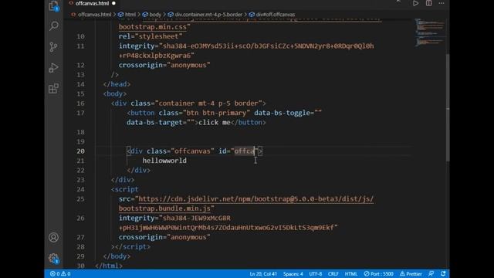Screen dimensions: 494x278
Task: Click the data-bs-target attribute
Action: point(154,122)
